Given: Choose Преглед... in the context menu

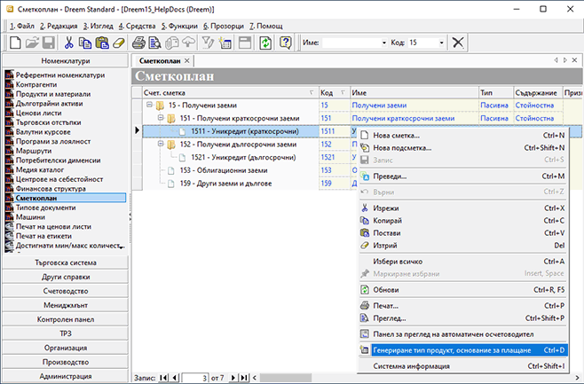Looking at the screenshot, I should pos(462,318).
